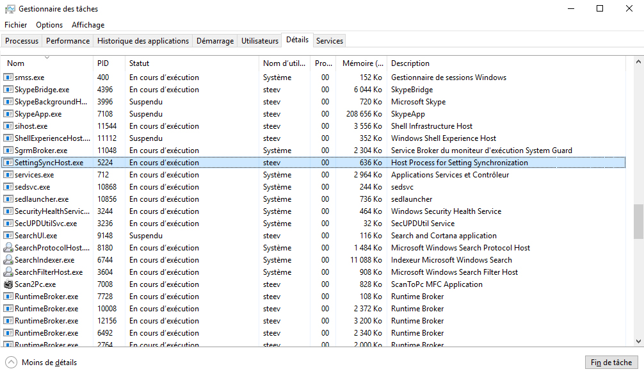The width and height of the screenshot is (644, 376).
Task: Click icon of RuntimeBroker.exe with PID 6492
Action: click(x=8, y=333)
